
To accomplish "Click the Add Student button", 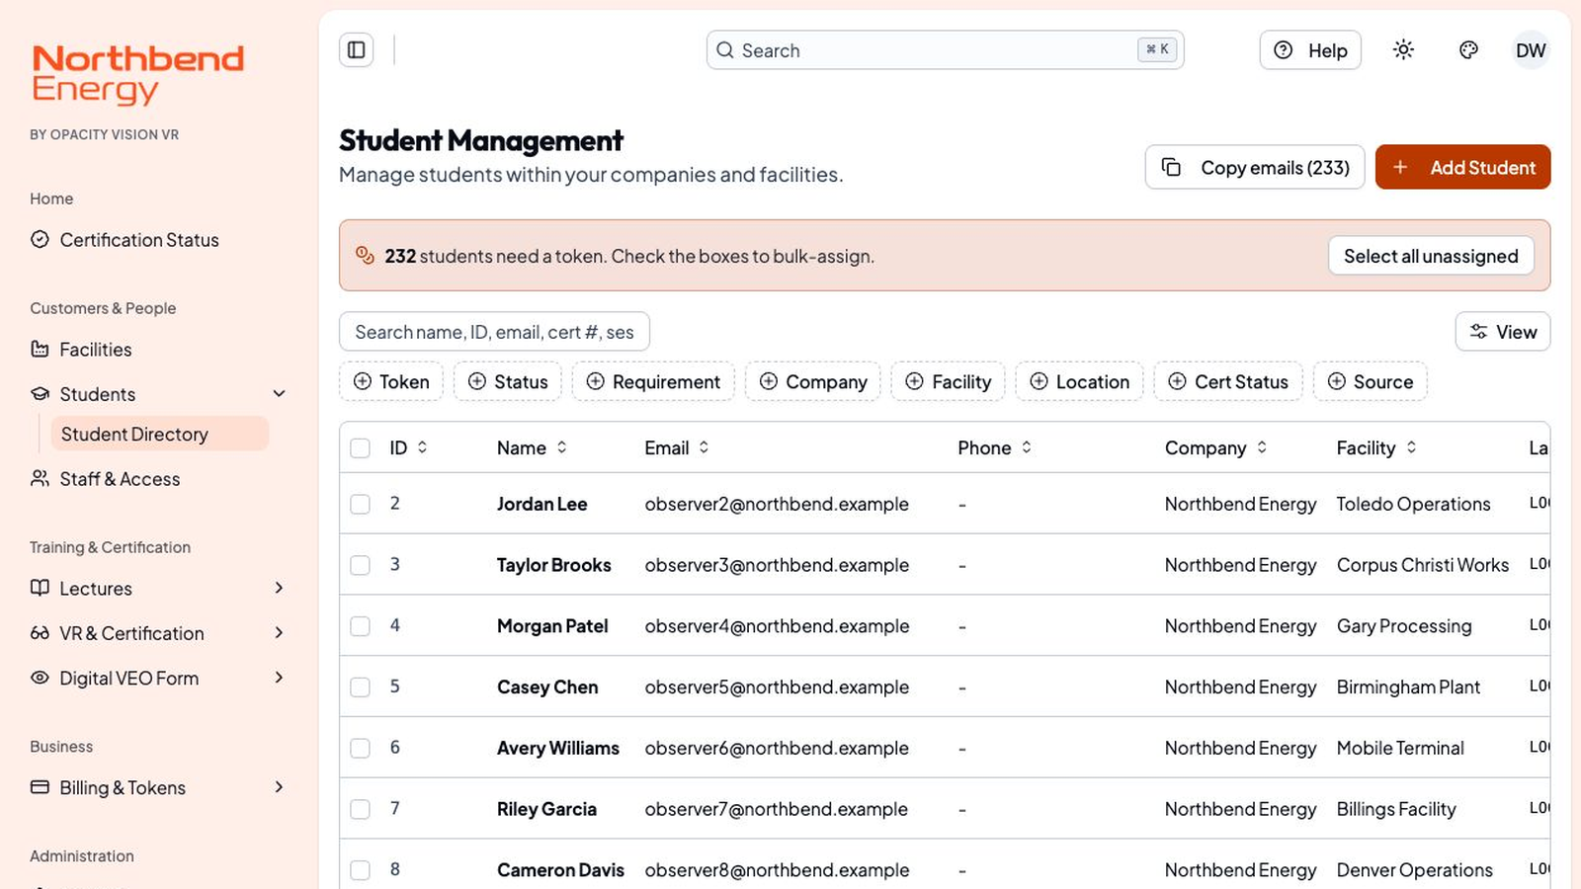I will coord(1462,167).
